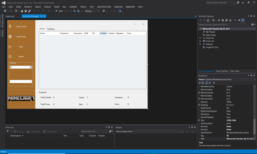Open the Form1 object dropdown in Properties
The image size is (257, 154).
click(255, 79)
